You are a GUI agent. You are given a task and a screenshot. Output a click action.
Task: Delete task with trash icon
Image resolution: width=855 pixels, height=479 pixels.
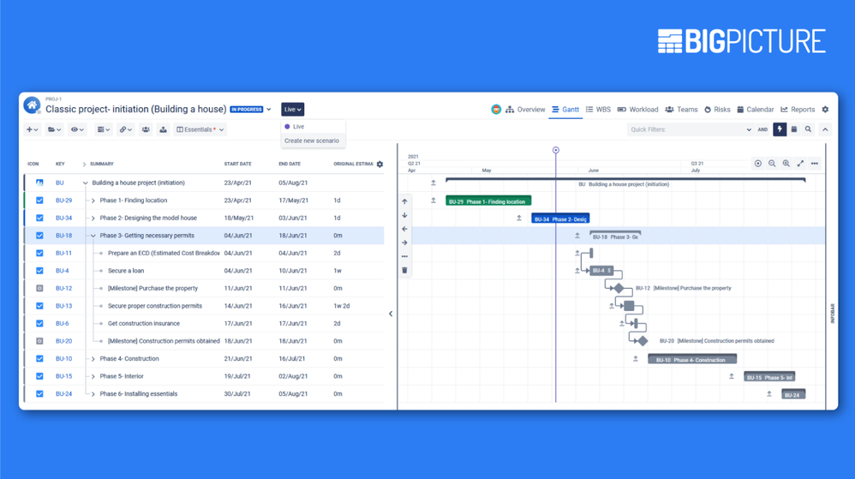(x=404, y=270)
